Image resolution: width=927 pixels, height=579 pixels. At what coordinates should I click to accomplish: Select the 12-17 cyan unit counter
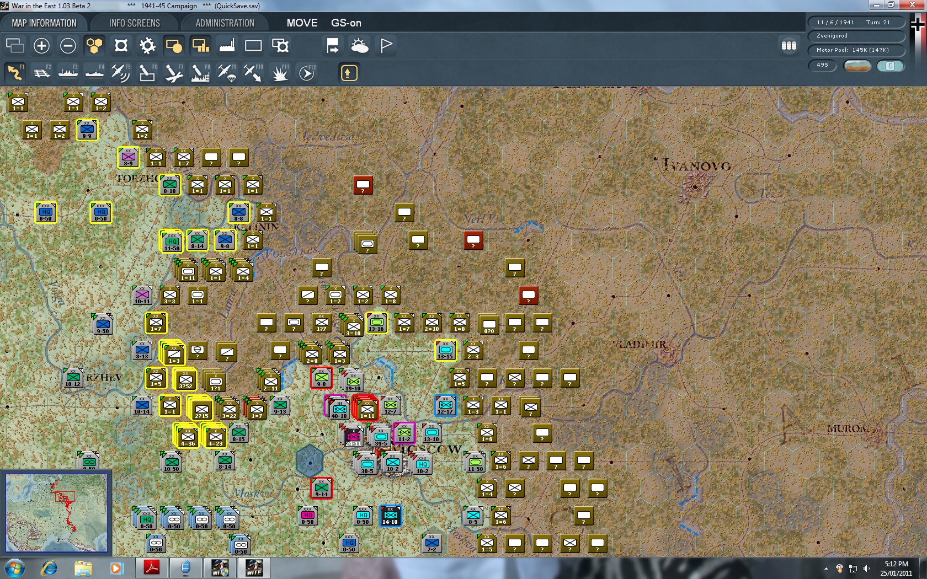tap(446, 405)
